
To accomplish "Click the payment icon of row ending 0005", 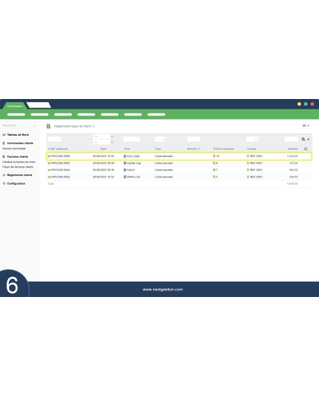I will point(49,163).
